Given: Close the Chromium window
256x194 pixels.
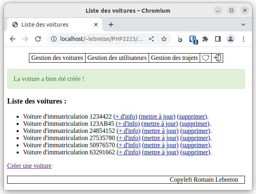Looking at the screenshot, I should (245, 10).
